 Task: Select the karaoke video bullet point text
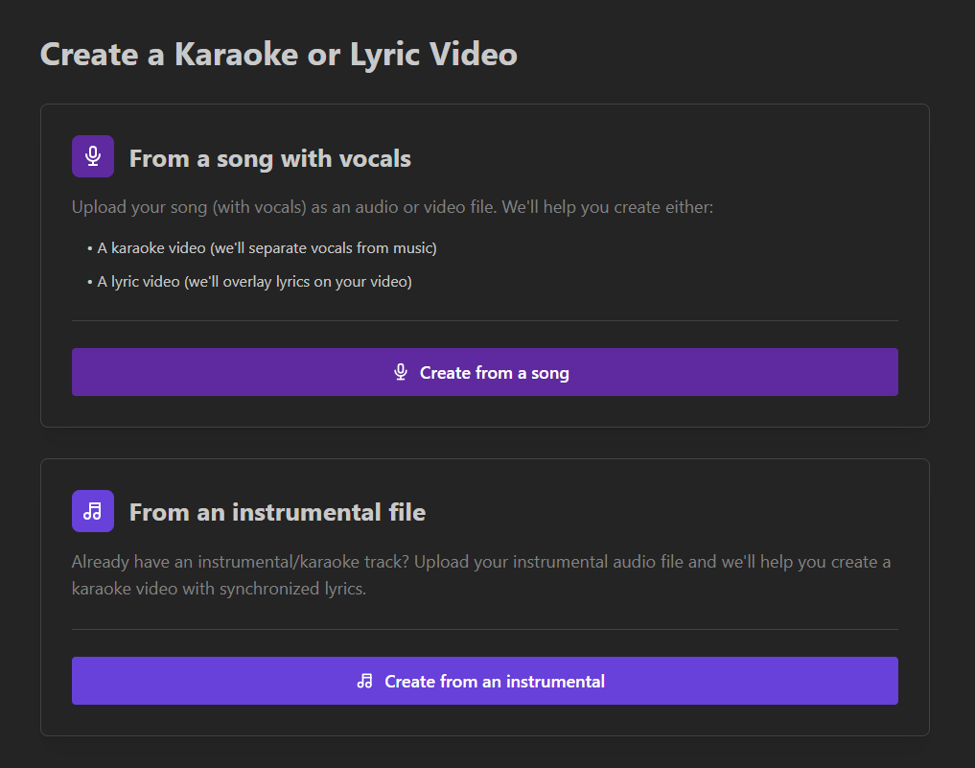267,248
